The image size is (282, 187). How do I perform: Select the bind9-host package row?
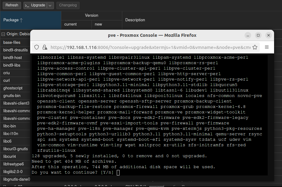tap(15, 58)
